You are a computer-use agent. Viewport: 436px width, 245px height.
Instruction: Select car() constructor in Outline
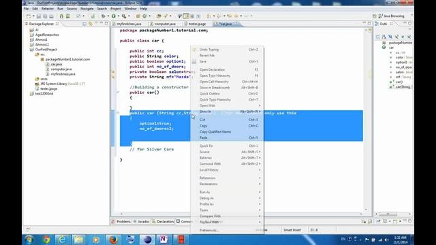396,82
